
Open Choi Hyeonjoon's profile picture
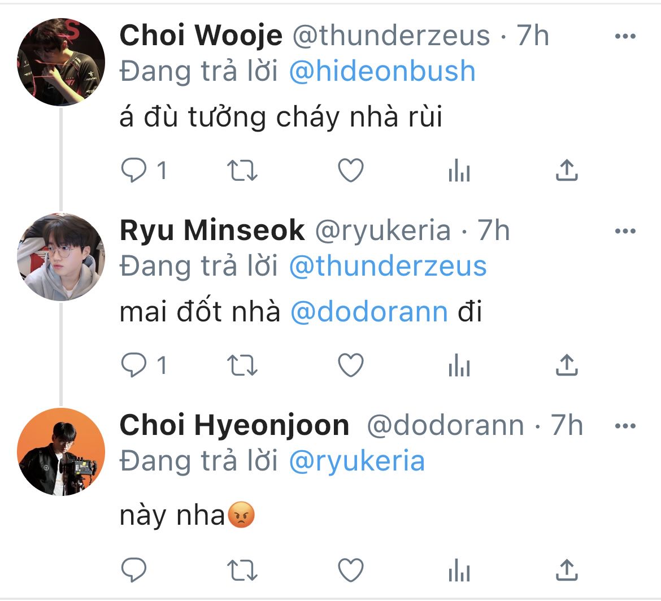(x=61, y=452)
